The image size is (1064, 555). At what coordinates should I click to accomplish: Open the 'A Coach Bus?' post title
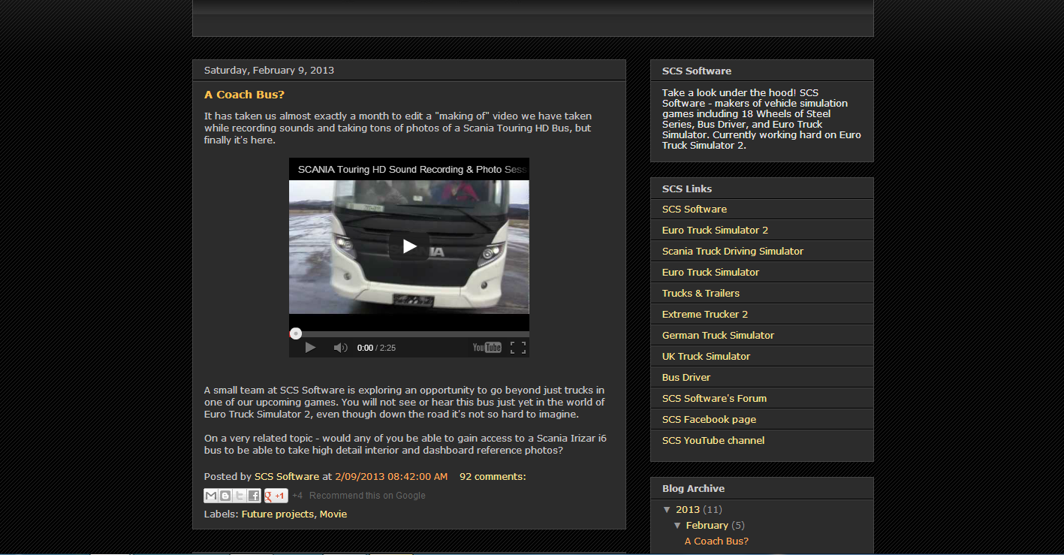[244, 95]
